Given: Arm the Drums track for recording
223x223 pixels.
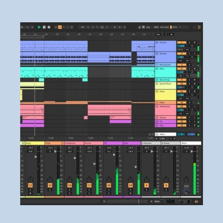Looking at the screenshot, I should click(195, 42).
